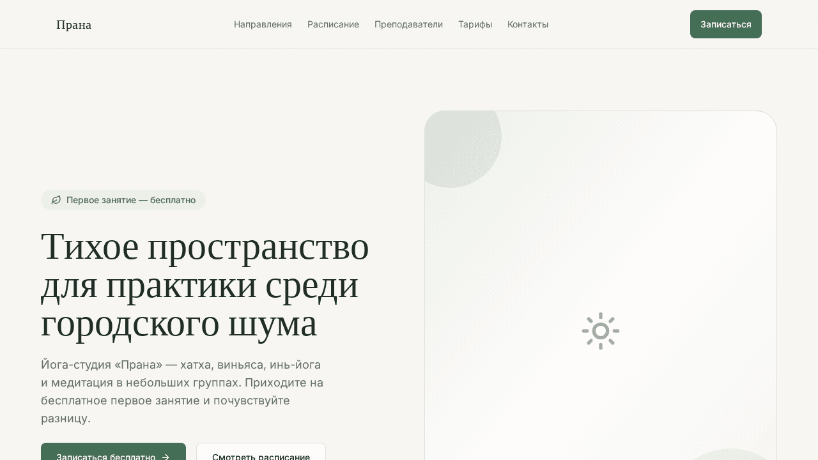
Task: Open the Преподаватели nav link
Action: click(408, 24)
